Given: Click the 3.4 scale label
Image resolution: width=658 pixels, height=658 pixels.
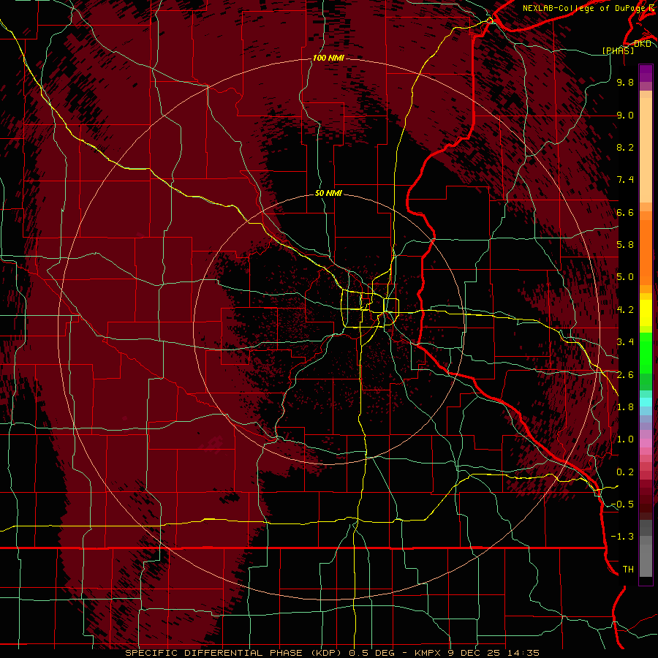Looking at the screenshot, I should click(625, 342).
